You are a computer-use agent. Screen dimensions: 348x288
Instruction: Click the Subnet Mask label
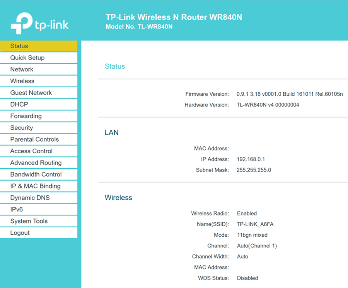(x=212, y=170)
